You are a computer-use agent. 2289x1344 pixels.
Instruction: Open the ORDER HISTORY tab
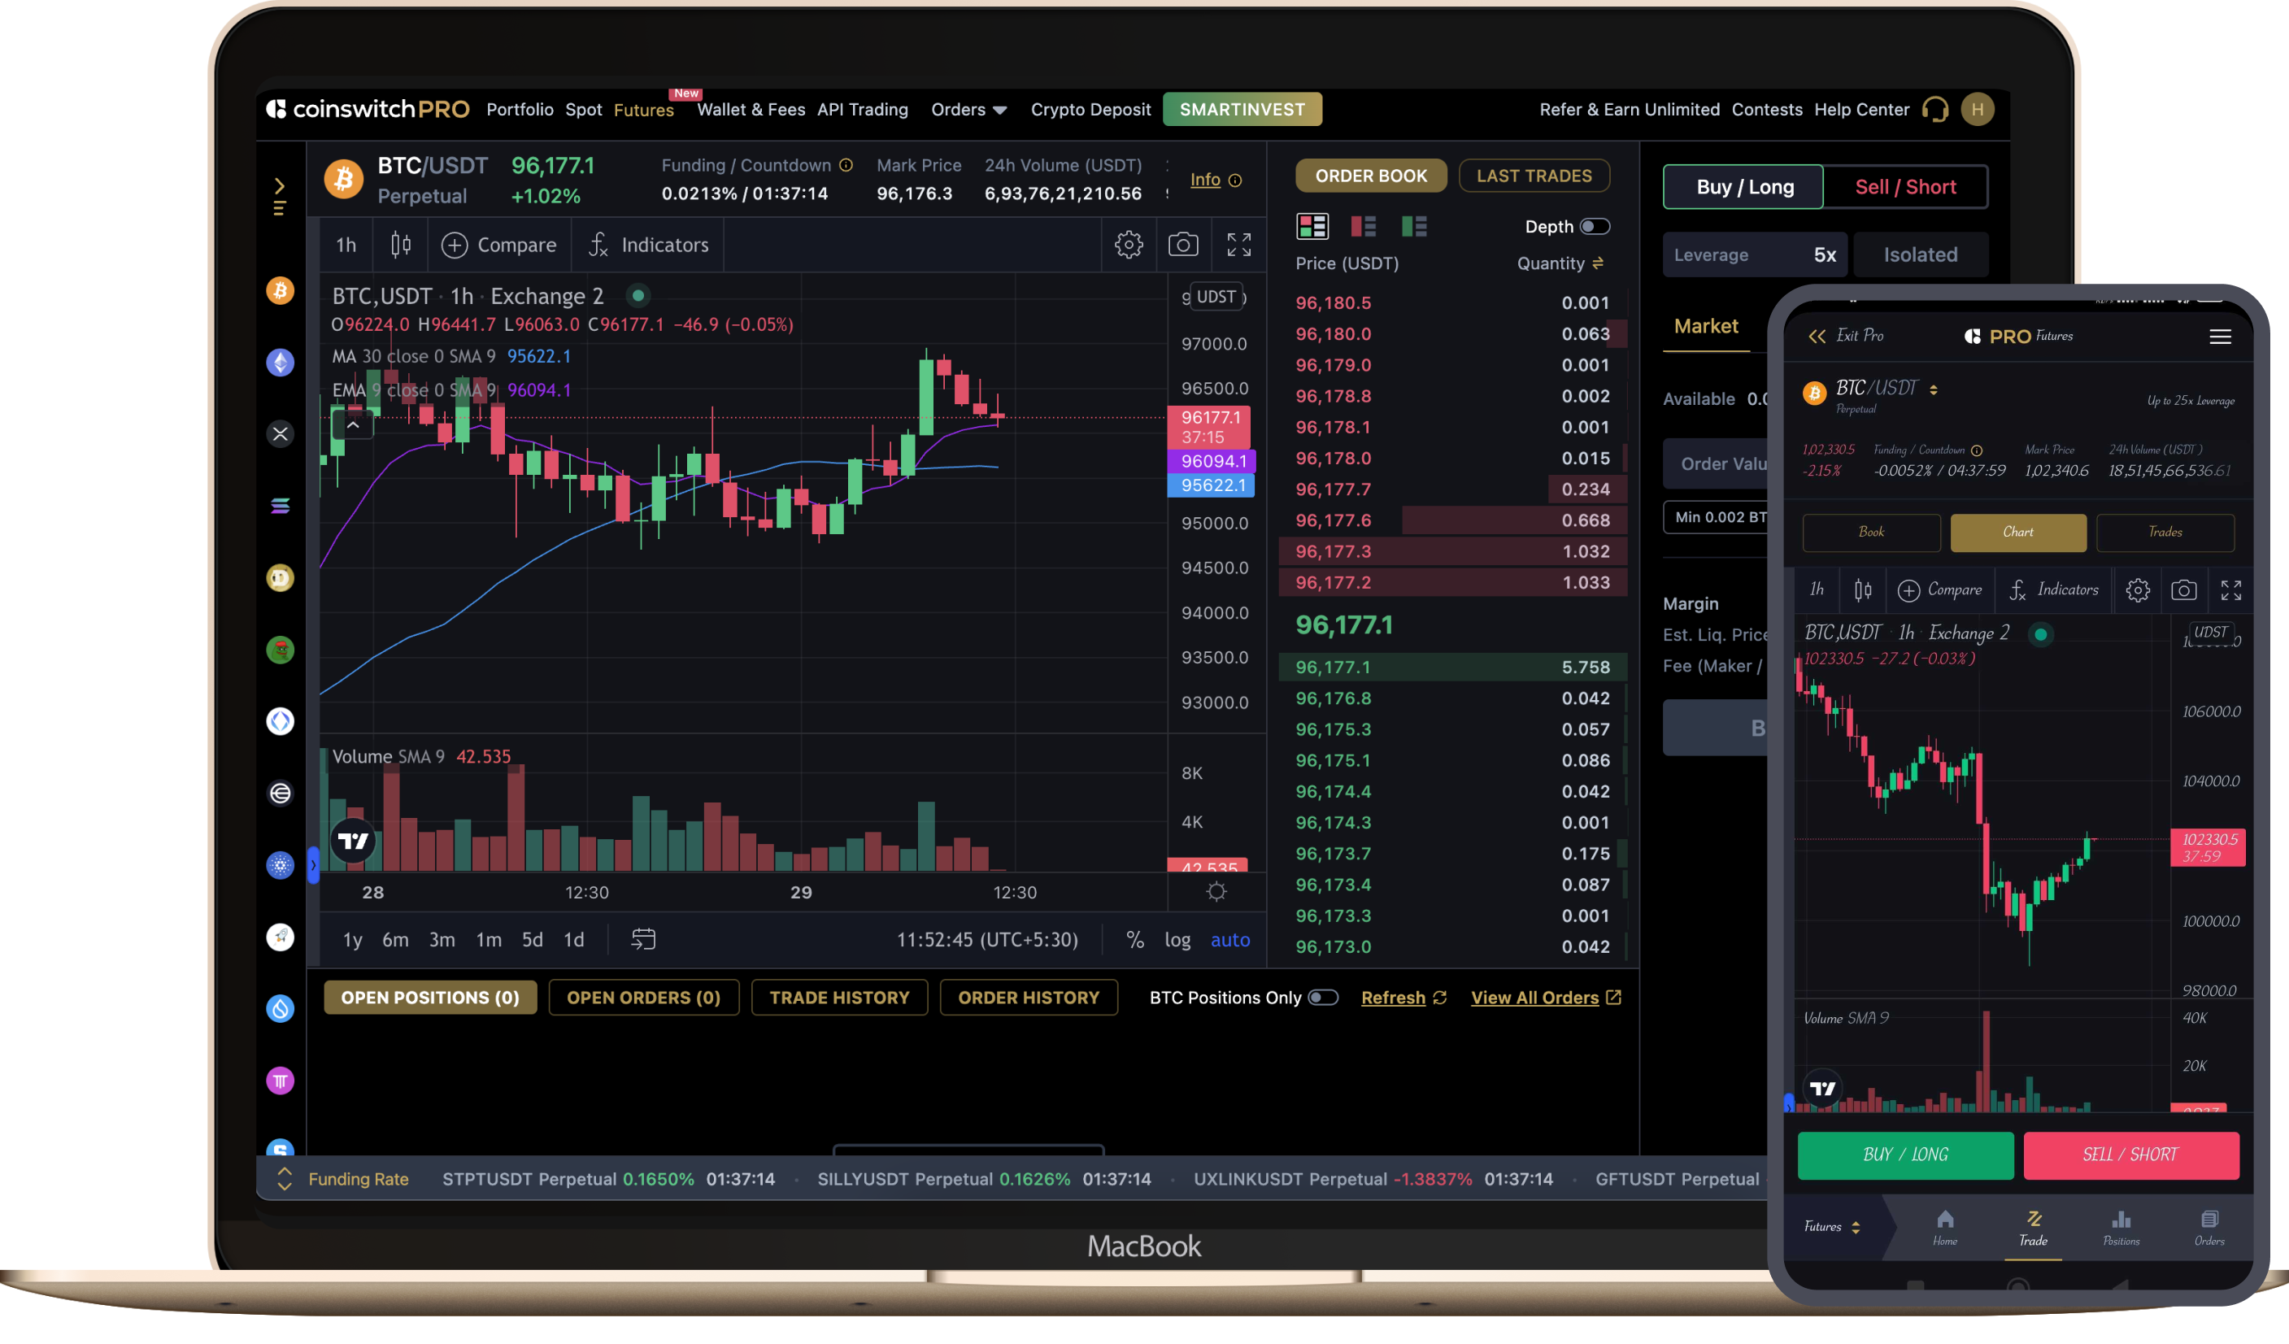pyautogui.click(x=1029, y=997)
